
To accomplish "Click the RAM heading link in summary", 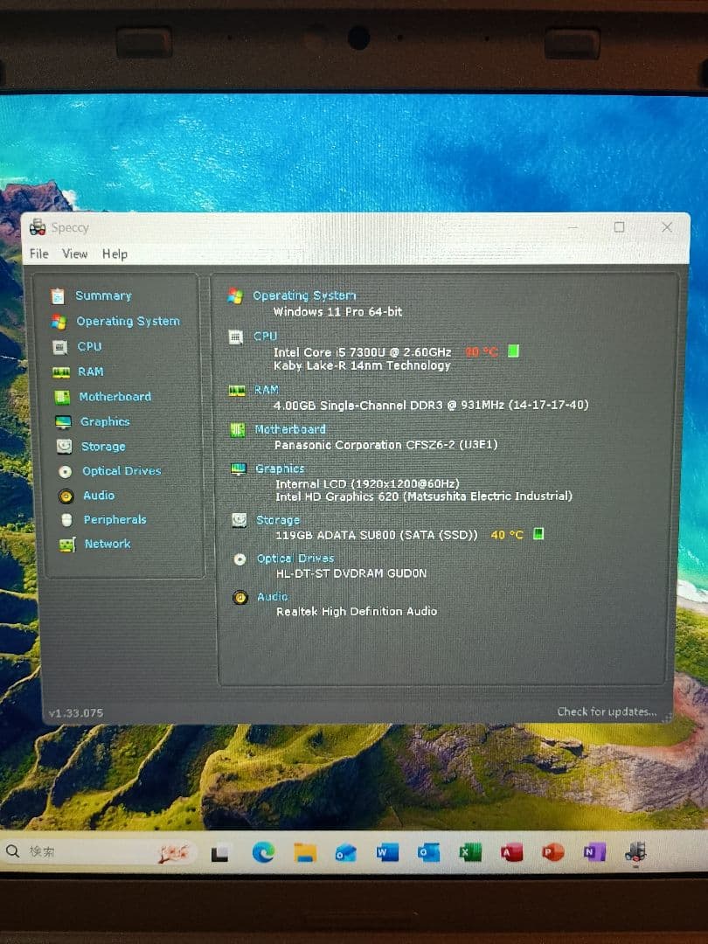I will pos(266,390).
